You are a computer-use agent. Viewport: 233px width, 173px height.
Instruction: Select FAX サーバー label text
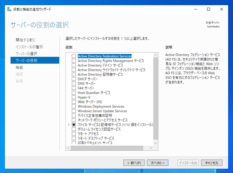pyautogui.click(x=86, y=88)
